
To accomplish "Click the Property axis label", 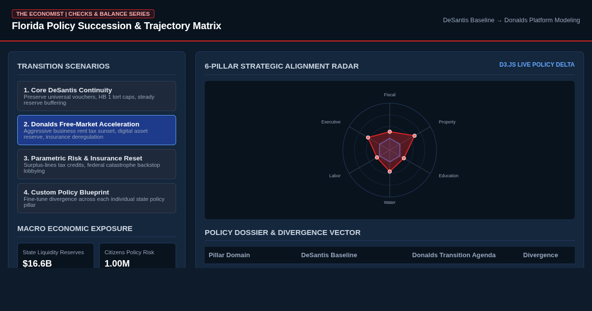I will point(447,122).
